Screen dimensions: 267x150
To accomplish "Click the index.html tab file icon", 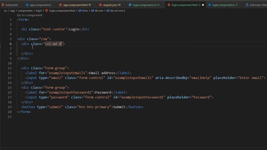I will tap(3, 5).
